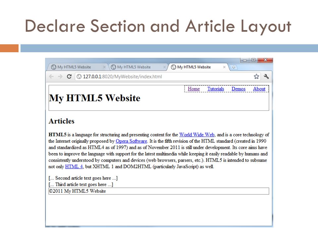
Task: Follow the Opera Software link
Action: [131, 141]
